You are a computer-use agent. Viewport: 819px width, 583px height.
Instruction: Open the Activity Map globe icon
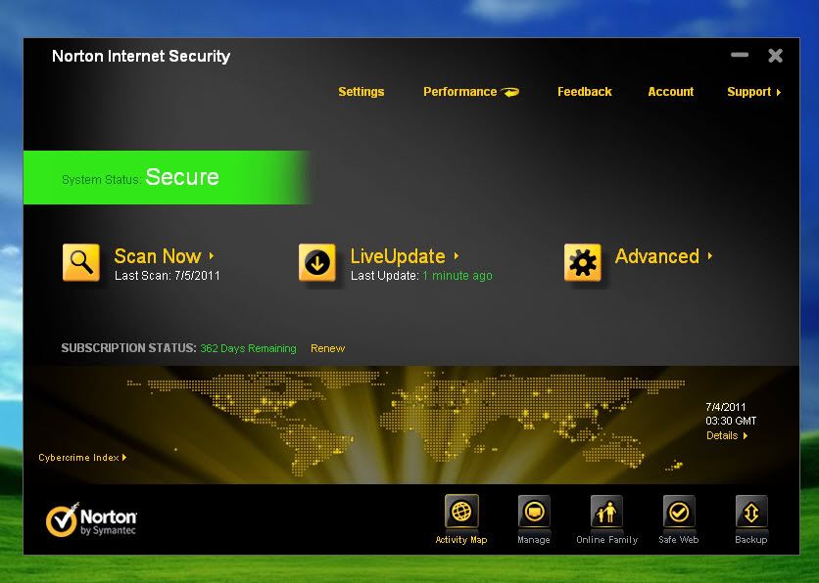[461, 512]
